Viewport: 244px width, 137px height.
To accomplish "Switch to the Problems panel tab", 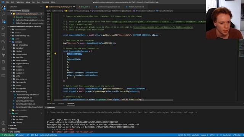I will click(51, 104).
